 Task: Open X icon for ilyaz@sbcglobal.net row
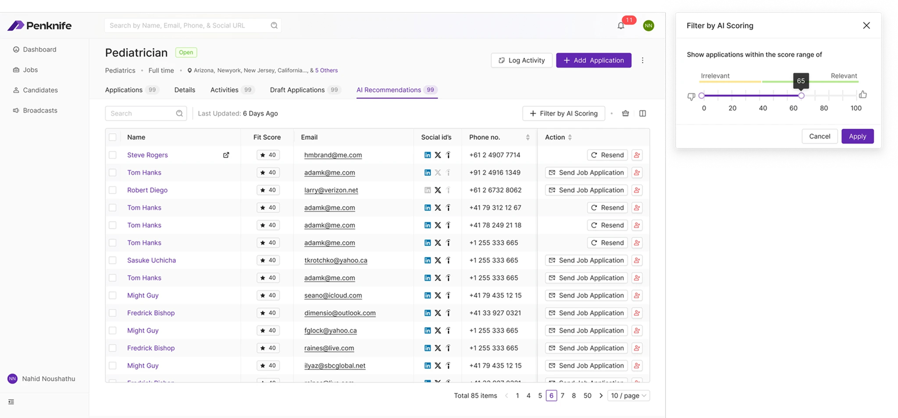(438, 365)
